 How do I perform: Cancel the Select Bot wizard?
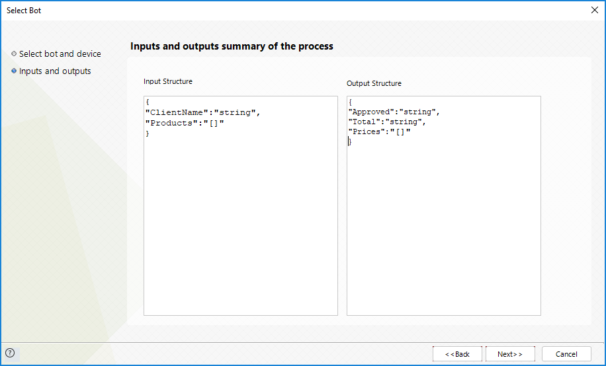(566, 354)
